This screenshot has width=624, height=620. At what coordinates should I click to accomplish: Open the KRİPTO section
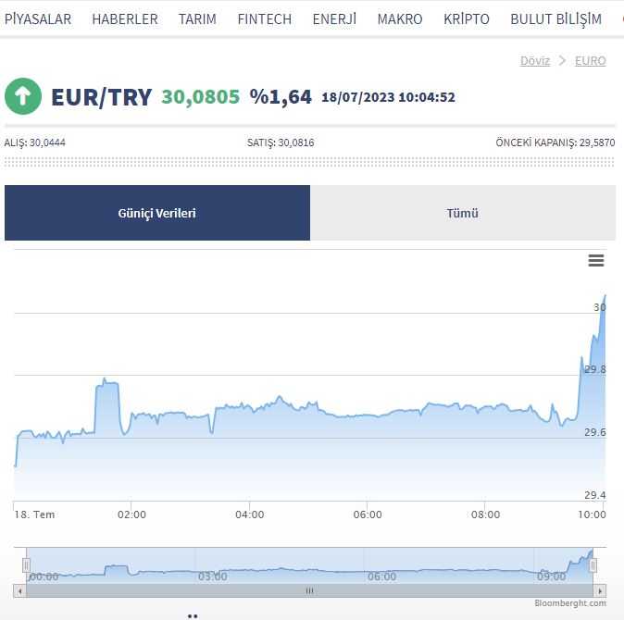[467, 19]
